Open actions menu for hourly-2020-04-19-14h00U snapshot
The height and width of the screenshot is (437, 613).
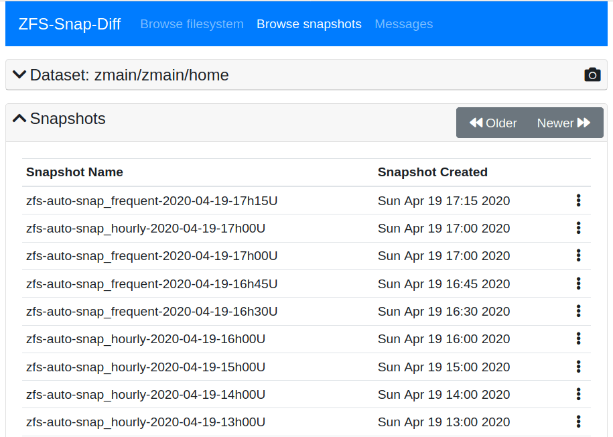click(578, 394)
